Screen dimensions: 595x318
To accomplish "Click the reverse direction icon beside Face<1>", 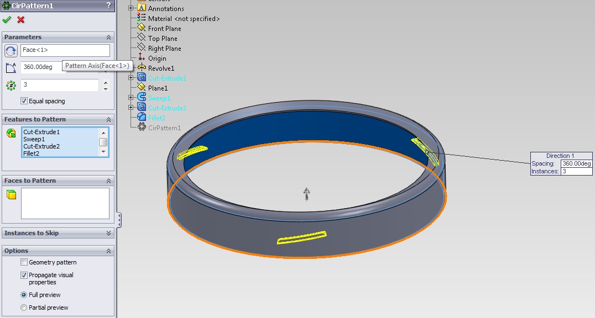I will pyautogui.click(x=11, y=50).
